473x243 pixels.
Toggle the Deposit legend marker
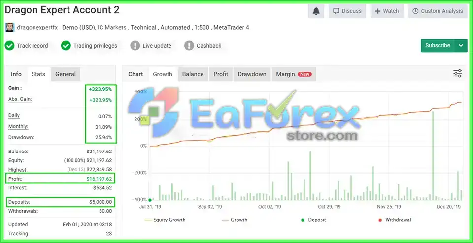tap(314, 220)
